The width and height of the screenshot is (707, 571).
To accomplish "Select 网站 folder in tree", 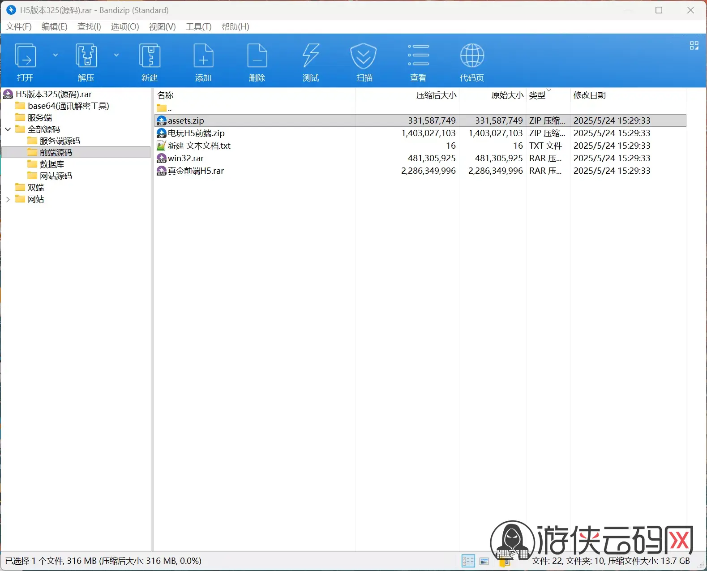I will coord(36,199).
